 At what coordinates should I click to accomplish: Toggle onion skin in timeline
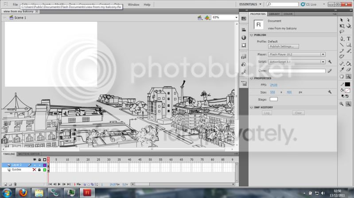(85, 184)
